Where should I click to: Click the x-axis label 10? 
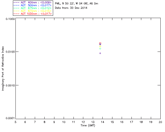(x=64, y=122)
